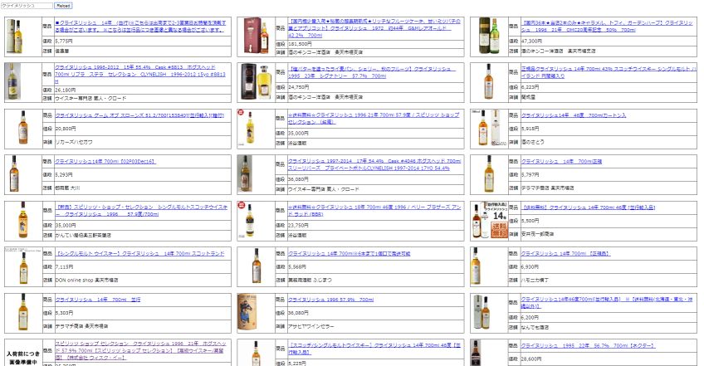Select the 181,500円 price text
Image resolution: width=704 pixels, height=366 pixels.
tap(300, 44)
